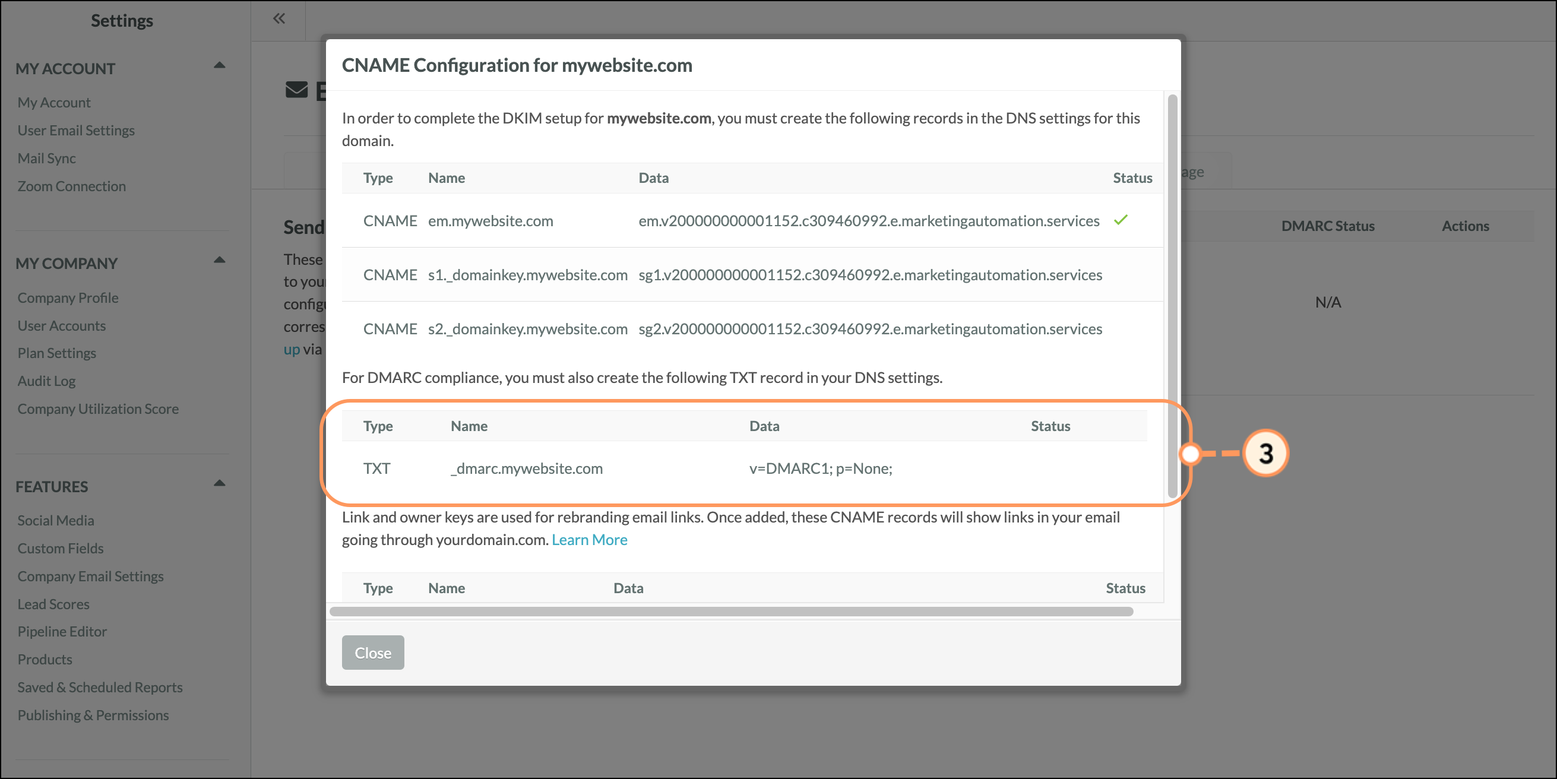Open My Account settings
Image resolution: width=1557 pixels, height=779 pixels.
pyautogui.click(x=54, y=103)
